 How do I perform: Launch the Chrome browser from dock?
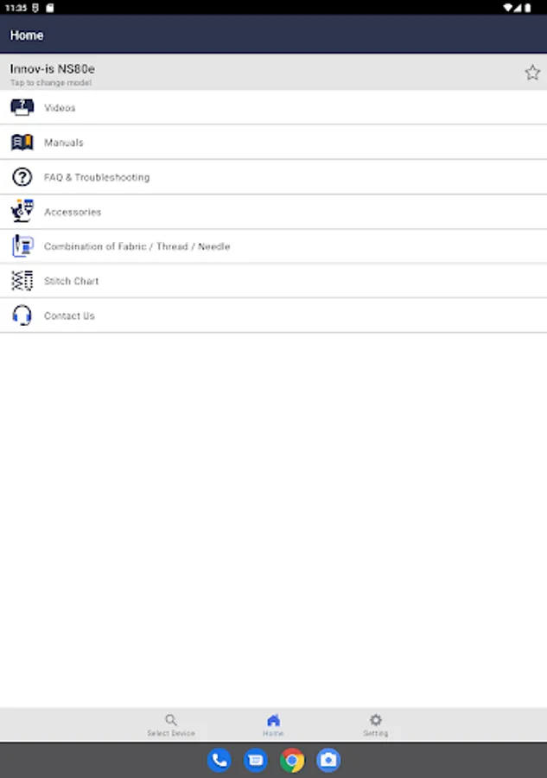[x=292, y=760]
